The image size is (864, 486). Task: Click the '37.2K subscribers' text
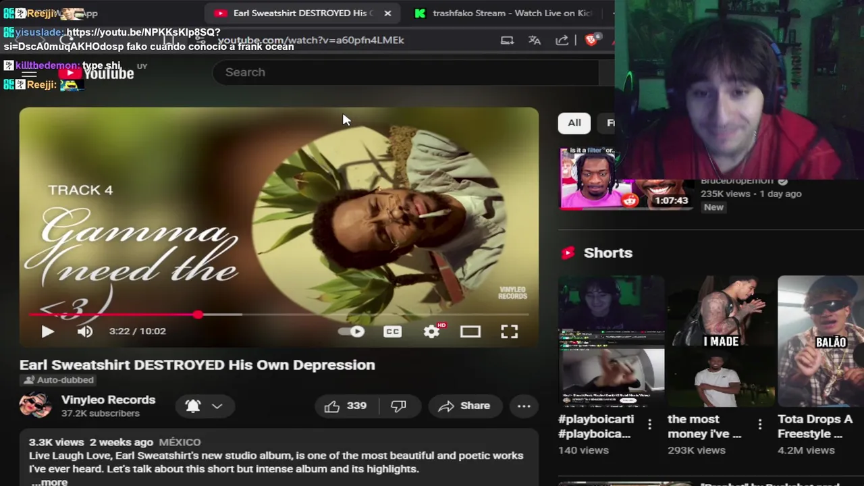pyautogui.click(x=101, y=413)
